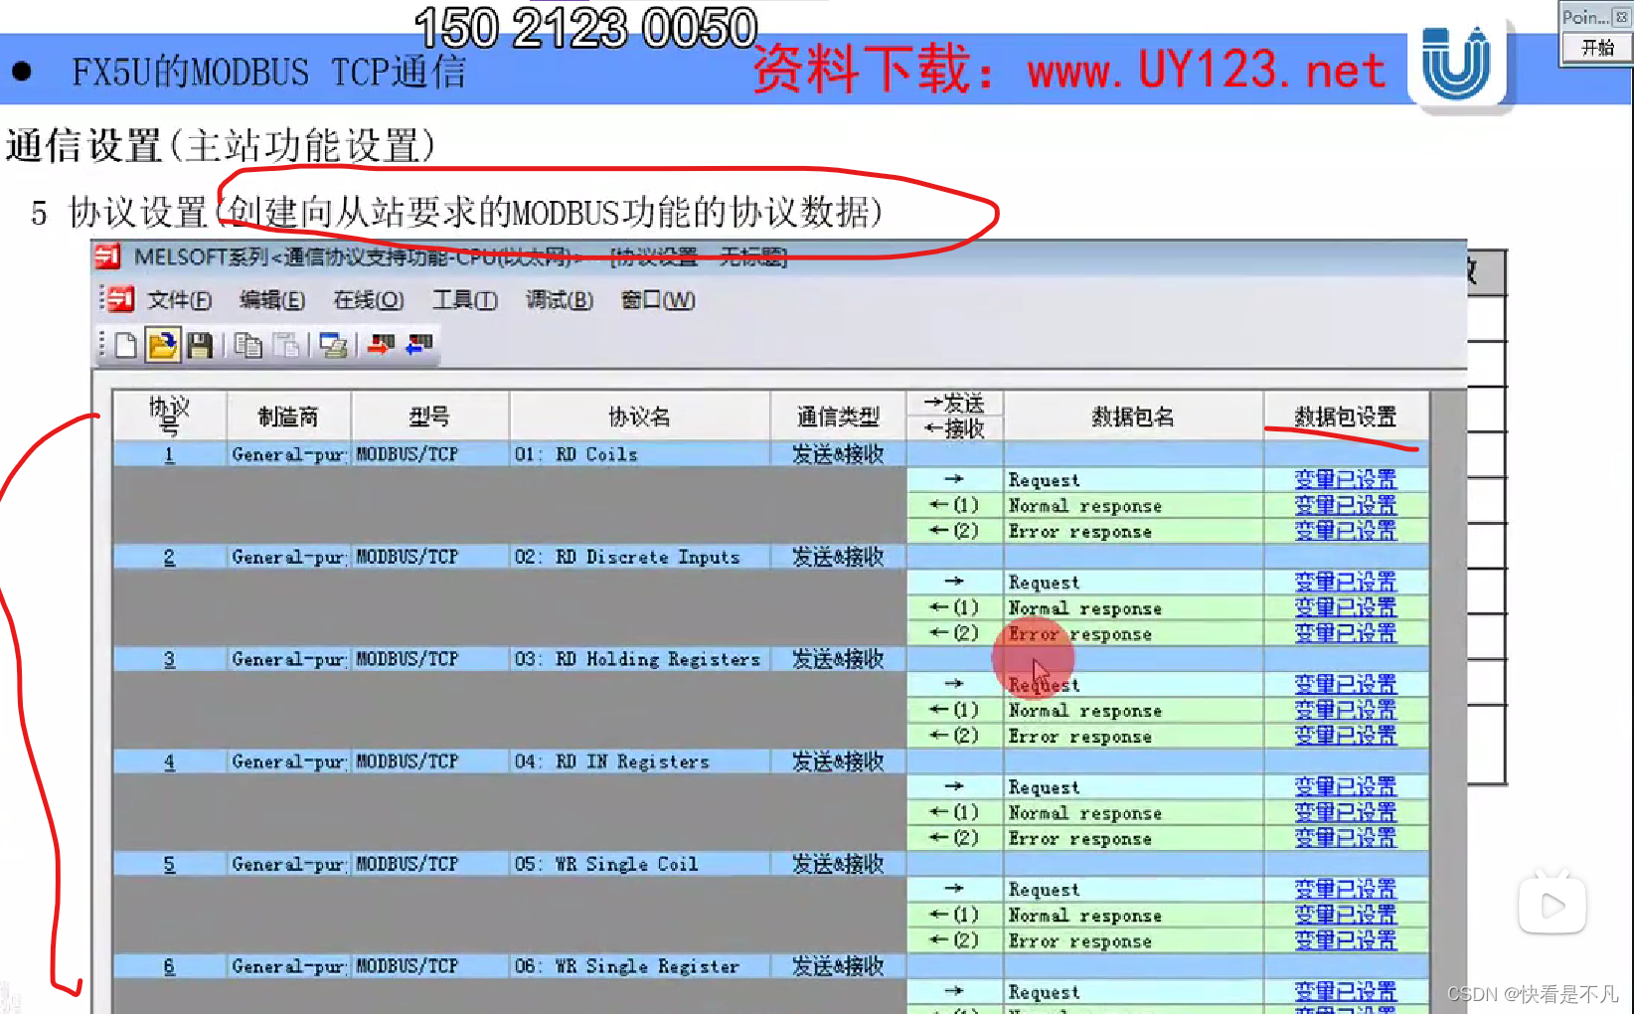The height and width of the screenshot is (1014, 1634).
Task: Open 变量已设置 link for protocol 6 Request
Action: (1346, 991)
